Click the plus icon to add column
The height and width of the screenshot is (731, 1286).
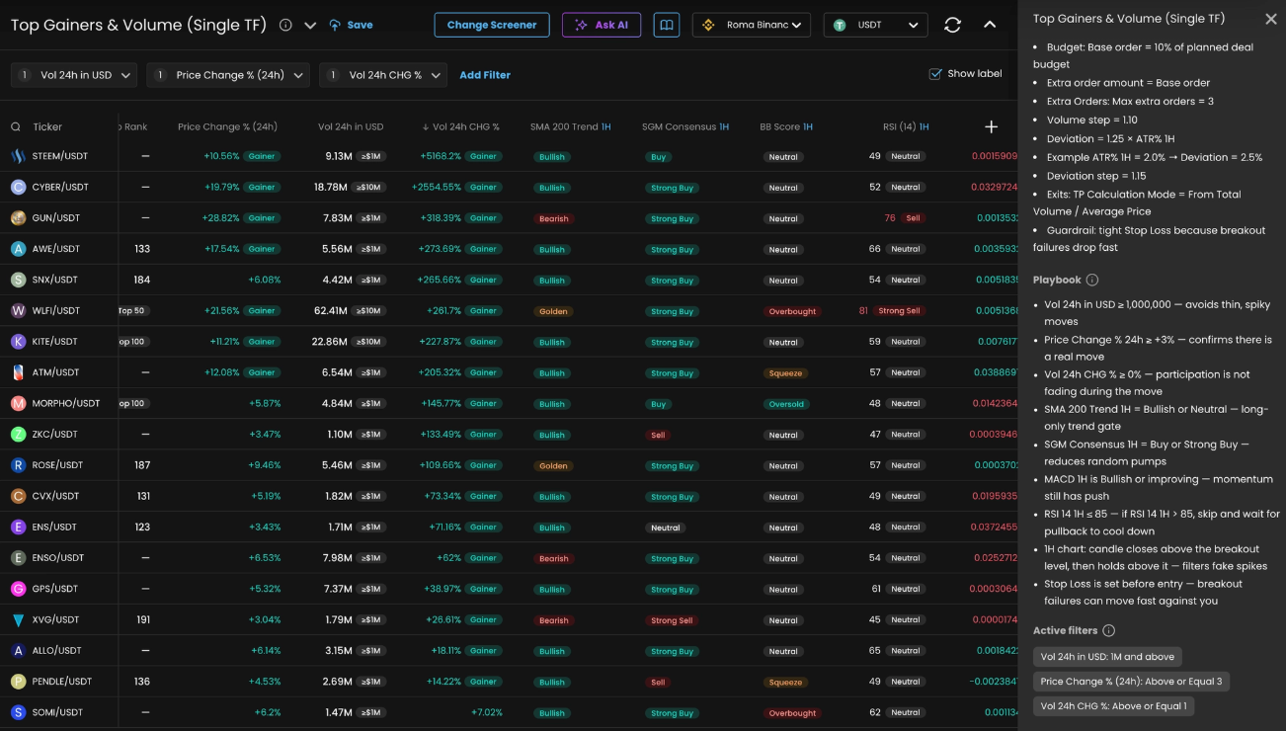pyautogui.click(x=991, y=126)
